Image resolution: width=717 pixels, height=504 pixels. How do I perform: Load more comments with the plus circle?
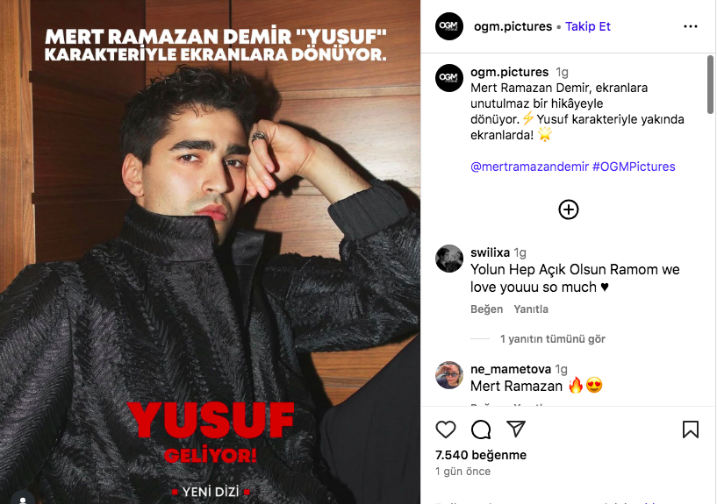(569, 209)
